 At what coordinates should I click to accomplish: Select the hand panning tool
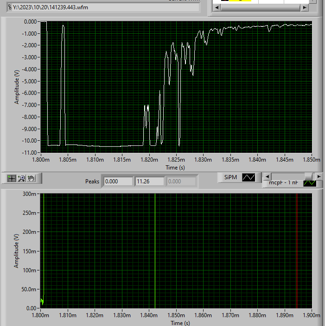[31, 178]
